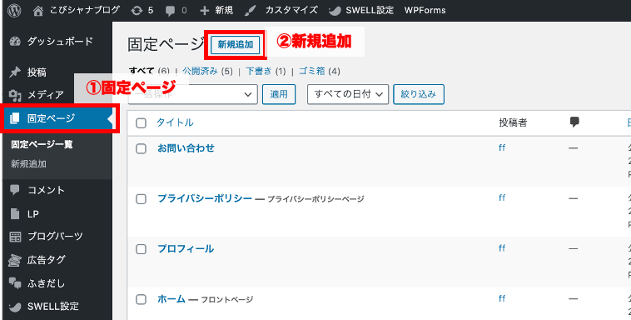The height and width of the screenshot is (320, 631).
Task: Open ふきだし in the sidebar
Action: [46, 283]
